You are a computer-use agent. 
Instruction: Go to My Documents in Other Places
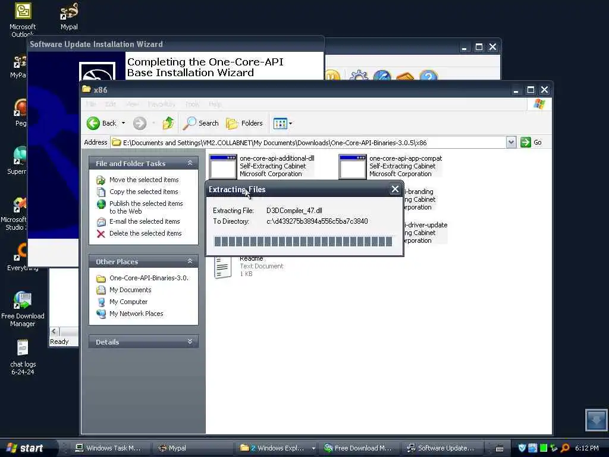tap(130, 290)
